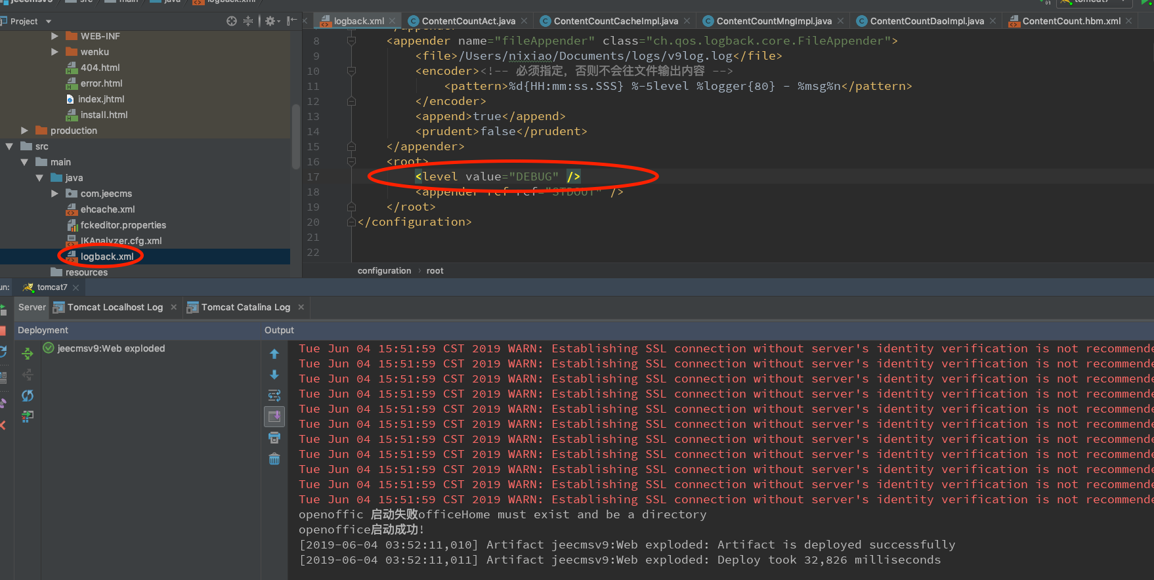Click Collapse All icon in Project panel
The image size is (1154, 580).
[248, 21]
